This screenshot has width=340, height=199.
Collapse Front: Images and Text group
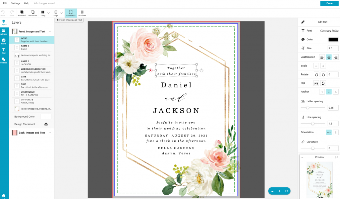click(x=50, y=32)
